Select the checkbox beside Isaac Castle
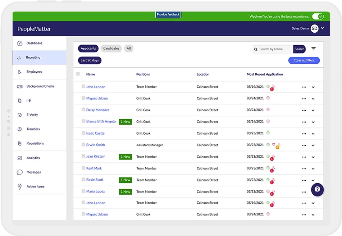342x236 pixels. click(83, 133)
